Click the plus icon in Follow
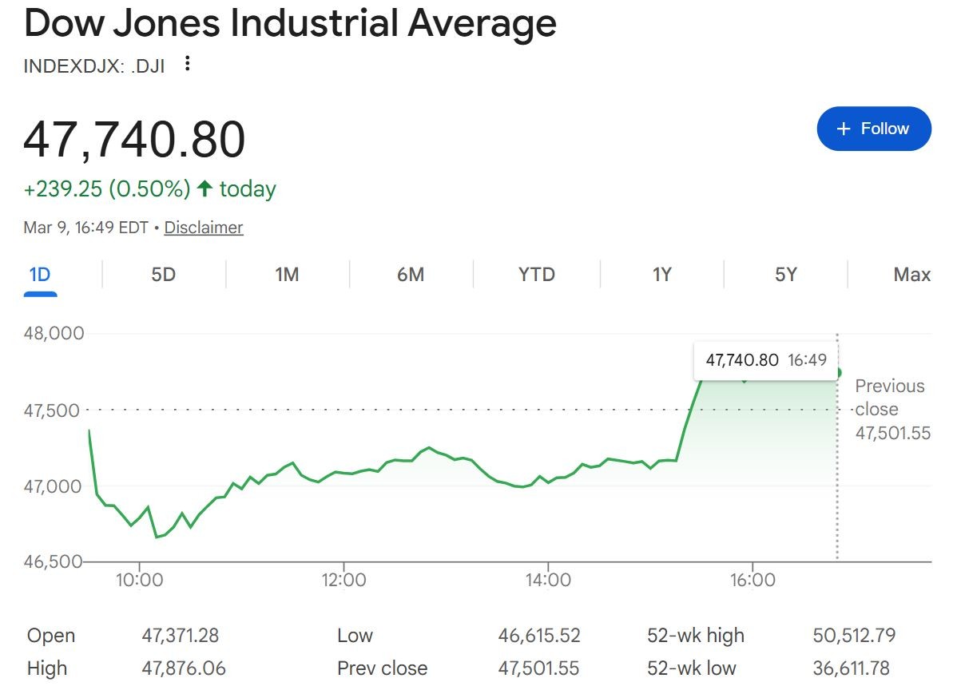 tap(844, 129)
